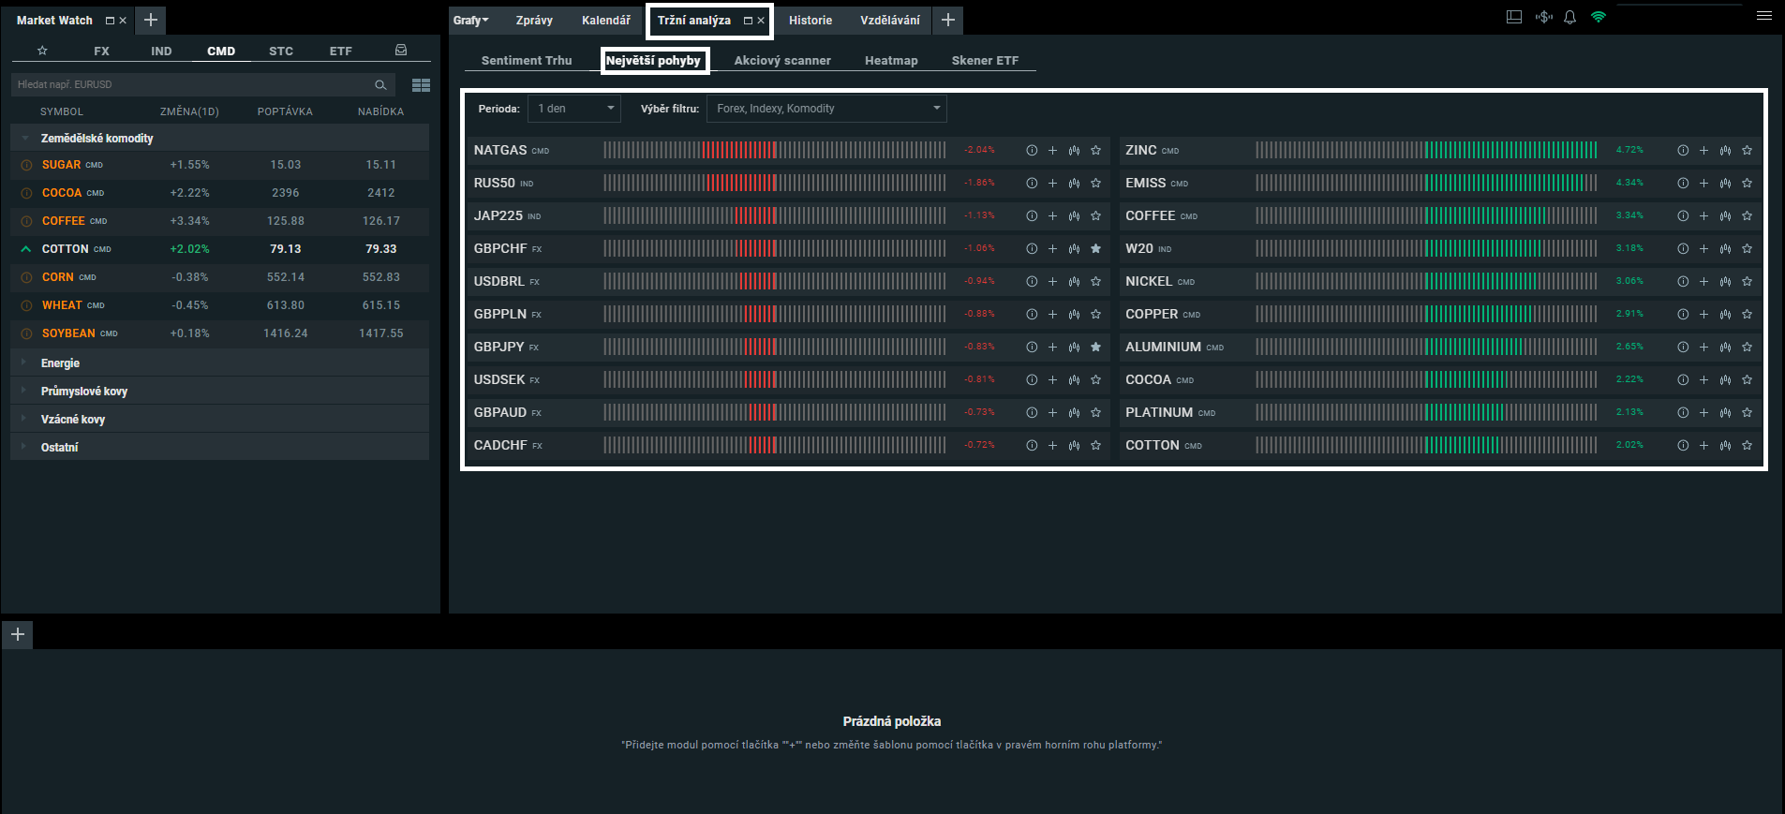Expand the Energie group
The height and width of the screenshot is (814, 1785).
click(219, 363)
